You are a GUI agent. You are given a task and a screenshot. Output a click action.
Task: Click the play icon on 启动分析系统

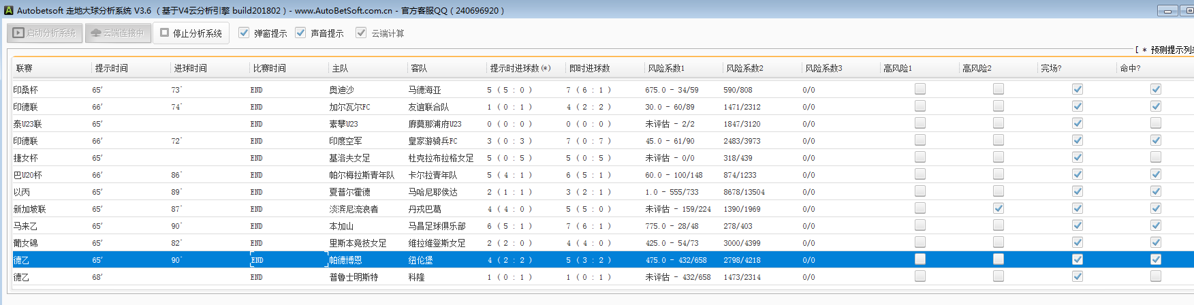18,33
